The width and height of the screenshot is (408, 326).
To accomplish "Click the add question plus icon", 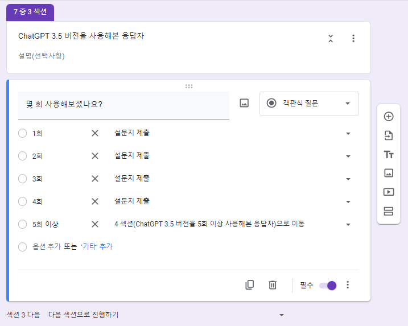I will pos(389,117).
